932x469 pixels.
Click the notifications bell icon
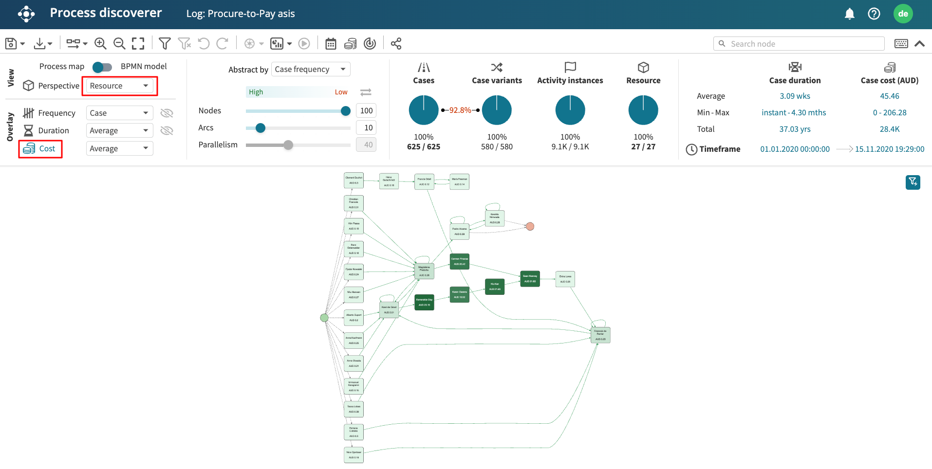849,14
